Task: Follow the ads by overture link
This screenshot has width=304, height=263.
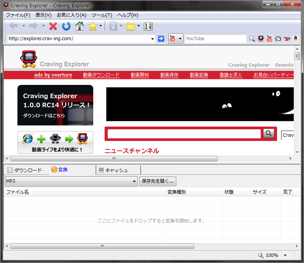Action: coord(53,75)
